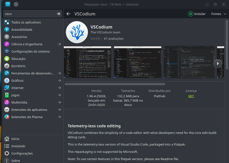Click the page vertical scrollbar
This screenshot has width=229, height=163.
227,44
